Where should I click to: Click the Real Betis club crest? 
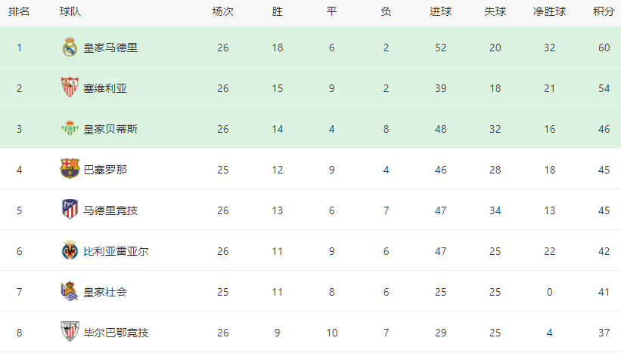70,128
